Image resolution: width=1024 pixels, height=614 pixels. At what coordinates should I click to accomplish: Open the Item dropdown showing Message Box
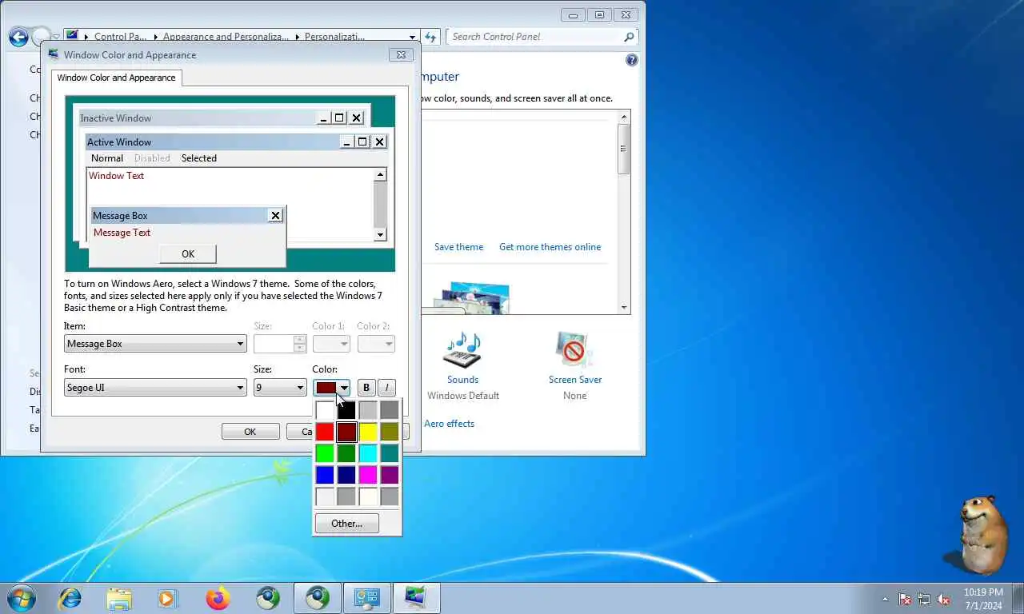coord(155,344)
